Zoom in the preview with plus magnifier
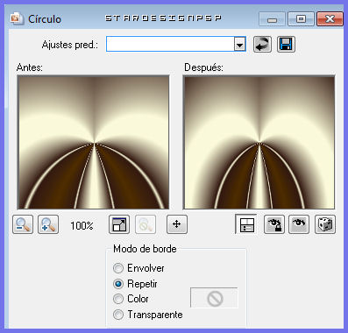 click(48, 224)
